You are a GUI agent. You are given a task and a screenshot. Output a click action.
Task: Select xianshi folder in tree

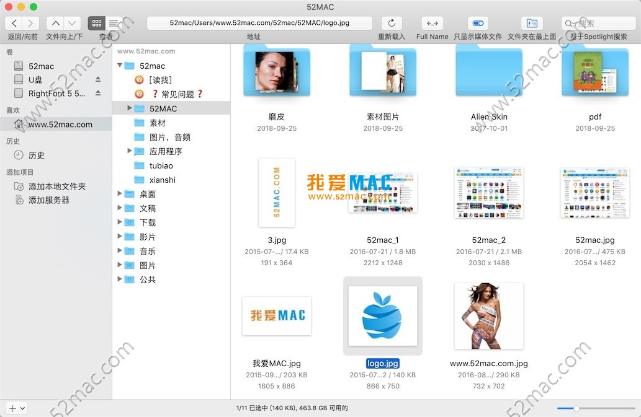tap(155, 180)
